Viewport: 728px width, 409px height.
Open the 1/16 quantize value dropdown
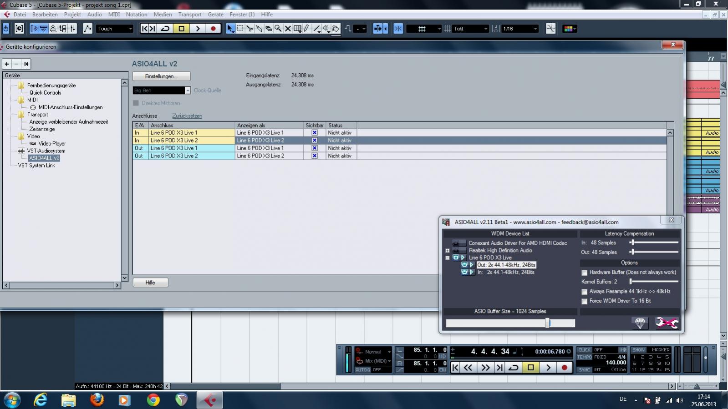(520, 29)
